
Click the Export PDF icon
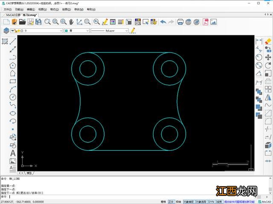206,22
